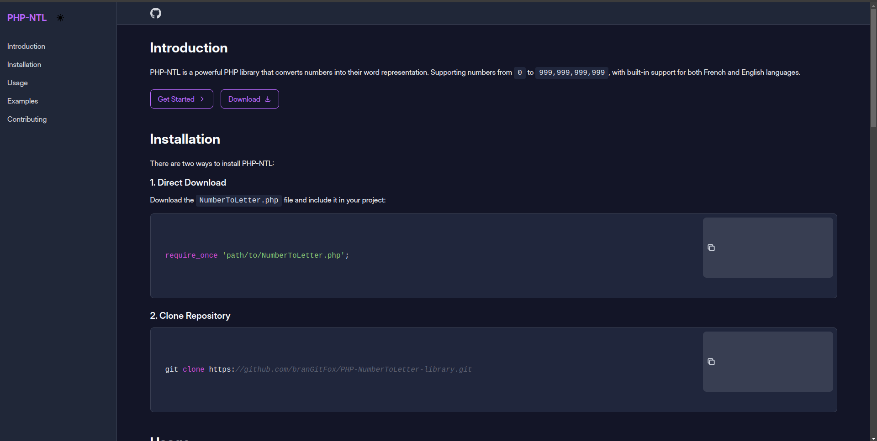Open the GitHub repository via the GitHub icon
Screen dimensions: 877x441
155,13
